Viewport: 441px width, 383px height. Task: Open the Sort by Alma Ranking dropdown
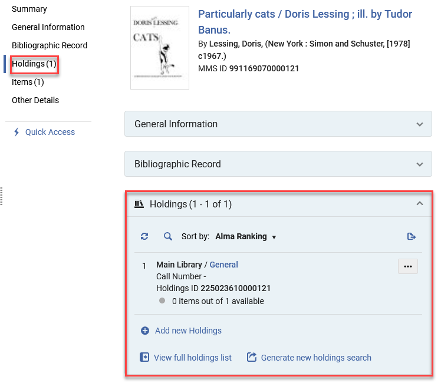tap(246, 237)
